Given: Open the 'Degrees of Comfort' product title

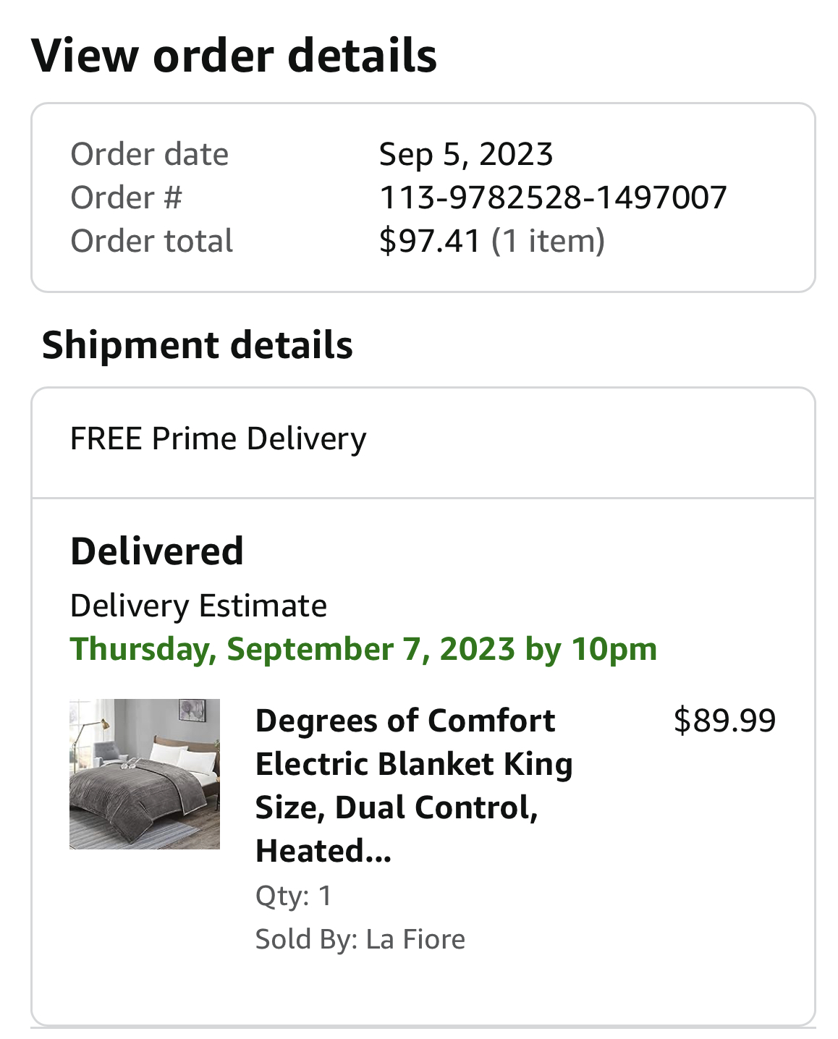Looking at the screenshot, I should click(413, 786).
